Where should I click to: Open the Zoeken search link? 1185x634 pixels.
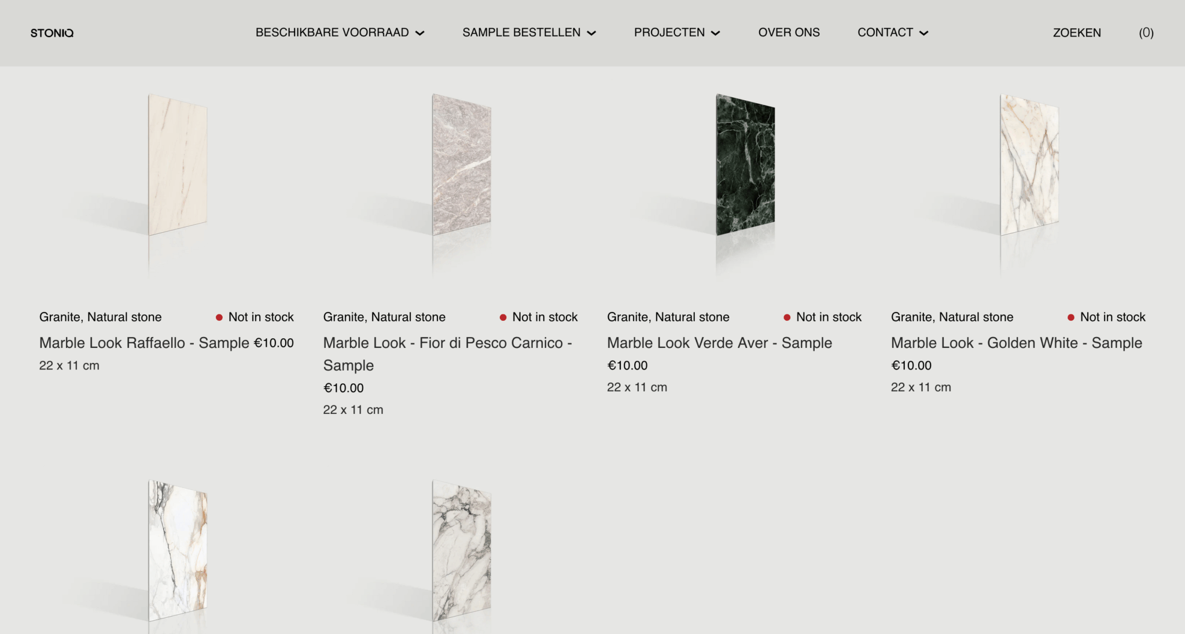point(1077,33)
